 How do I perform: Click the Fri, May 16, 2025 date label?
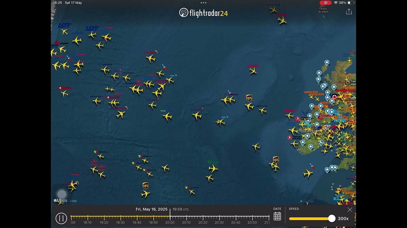tap(151, 209)
